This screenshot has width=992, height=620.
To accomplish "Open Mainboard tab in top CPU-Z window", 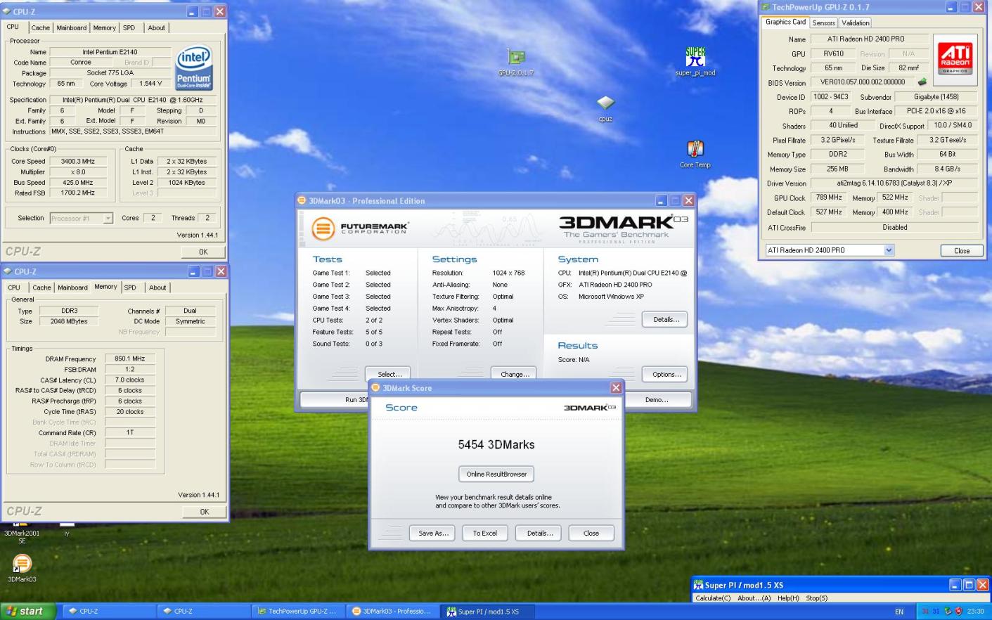I will [x=72, y=28].
